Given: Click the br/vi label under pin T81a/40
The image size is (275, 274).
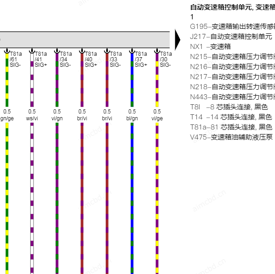Looking at the screenshot, I should click(82, 118).
